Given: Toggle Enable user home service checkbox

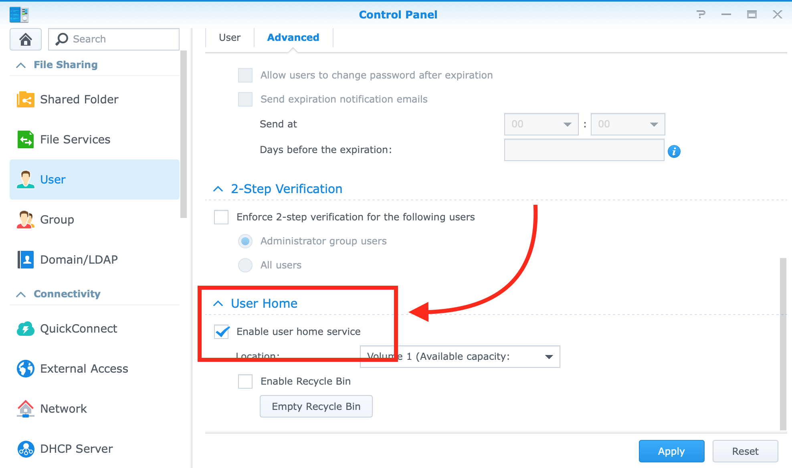Looking at the screenshot, I should click(x=222, y=332).
